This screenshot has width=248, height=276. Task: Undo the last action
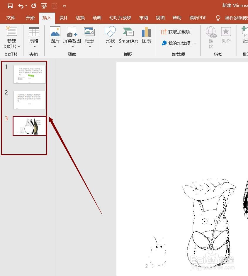(21, 6)
